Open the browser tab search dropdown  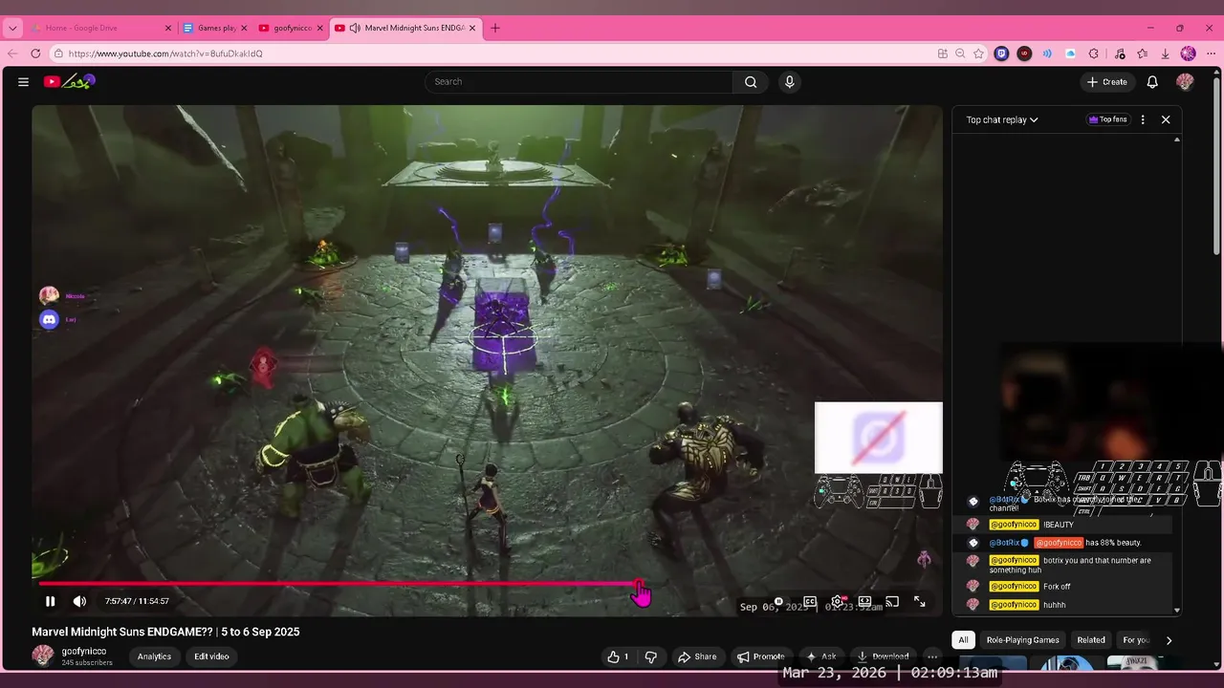click(12, 28)
